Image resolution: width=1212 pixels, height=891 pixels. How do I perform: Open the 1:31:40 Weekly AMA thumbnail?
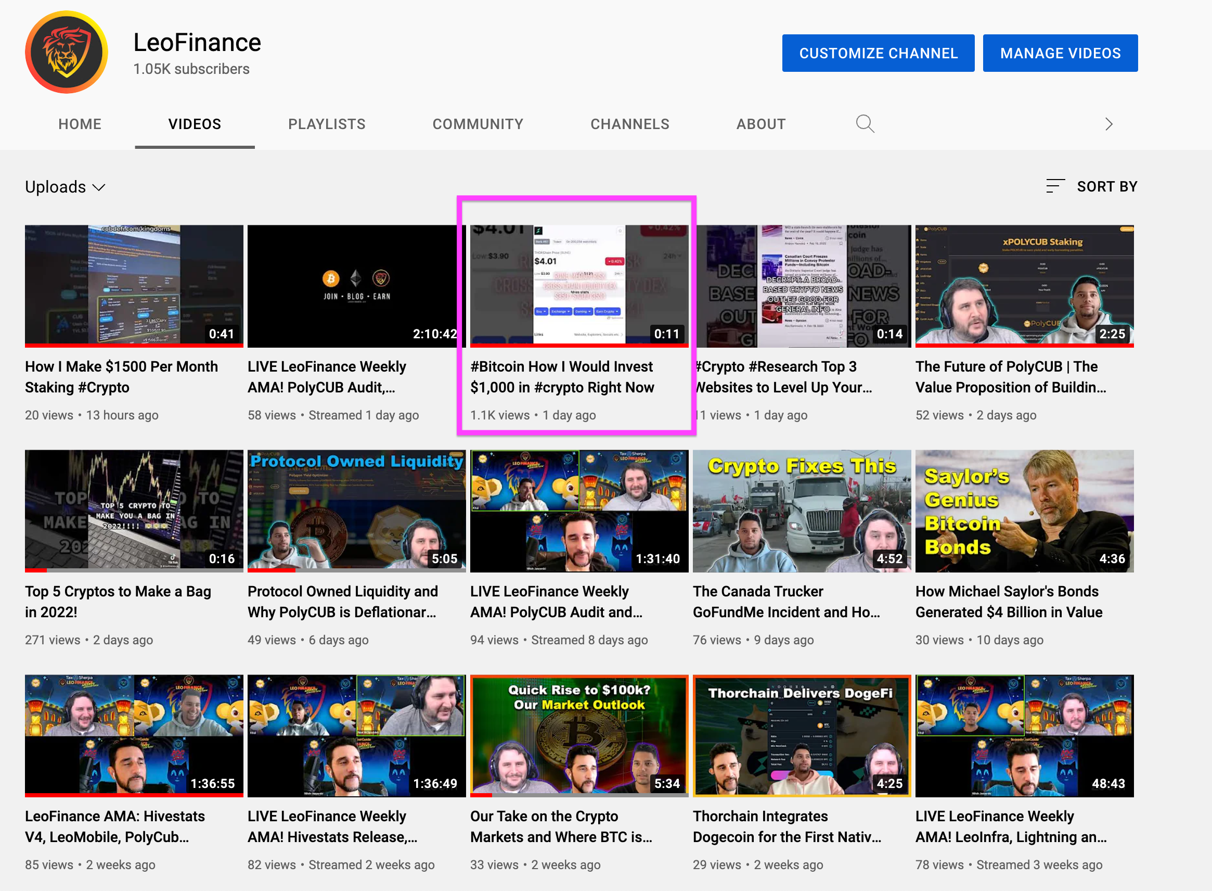tap(579, 511)
